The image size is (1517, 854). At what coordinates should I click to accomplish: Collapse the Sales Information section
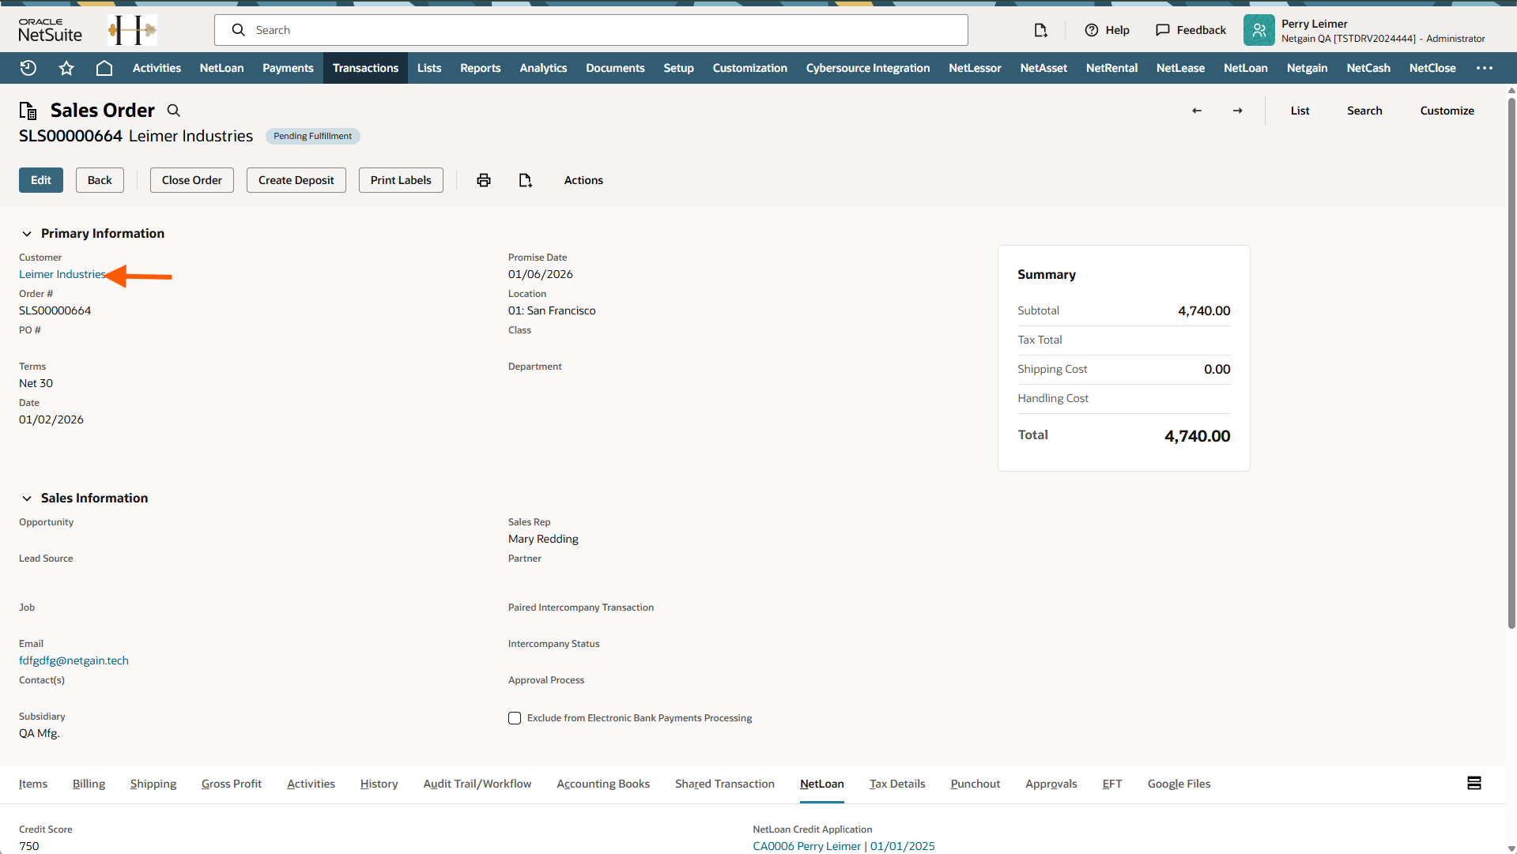pyautogui.click(x=27, y=498)
